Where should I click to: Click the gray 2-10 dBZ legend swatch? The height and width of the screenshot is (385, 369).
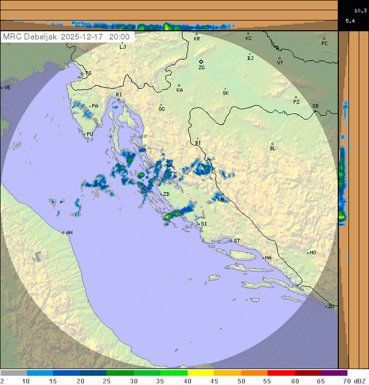point(13,373)
